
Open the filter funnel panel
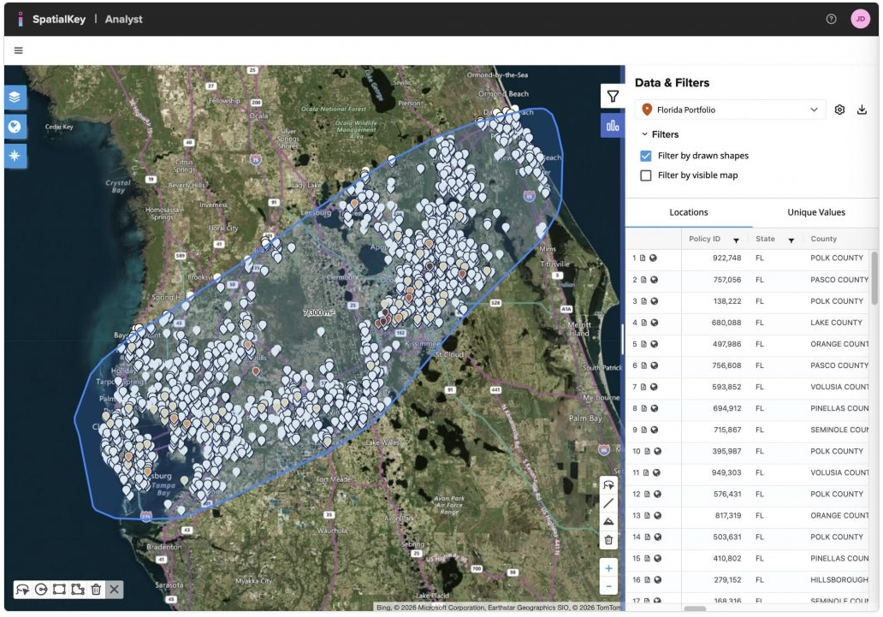tap(613, 97)
